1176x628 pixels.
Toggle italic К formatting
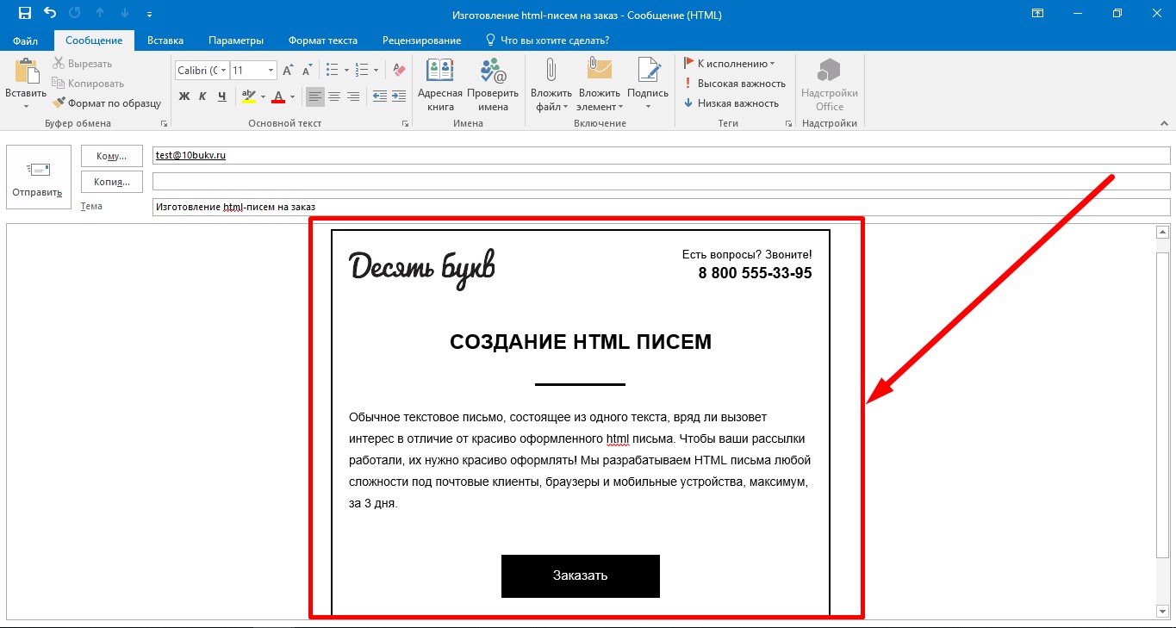202,96
